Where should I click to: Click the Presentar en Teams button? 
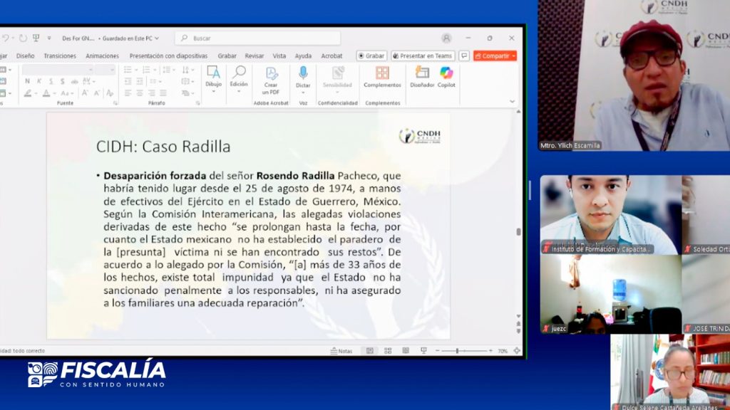tap(423, 56)
